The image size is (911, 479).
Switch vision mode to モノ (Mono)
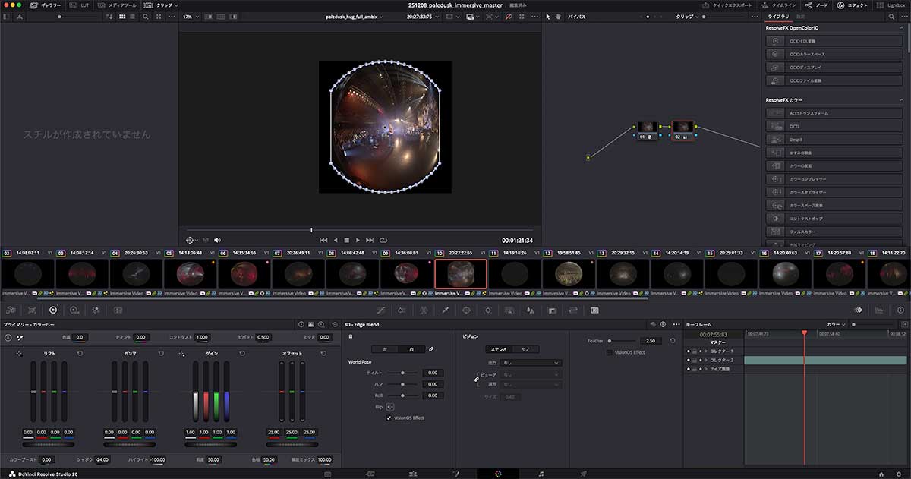coord(525,349)
